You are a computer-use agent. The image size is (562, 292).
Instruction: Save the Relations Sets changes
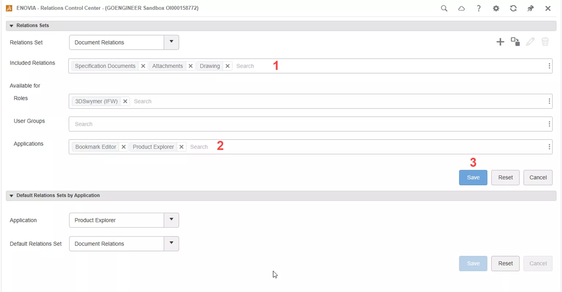click(x=473, y=178)
